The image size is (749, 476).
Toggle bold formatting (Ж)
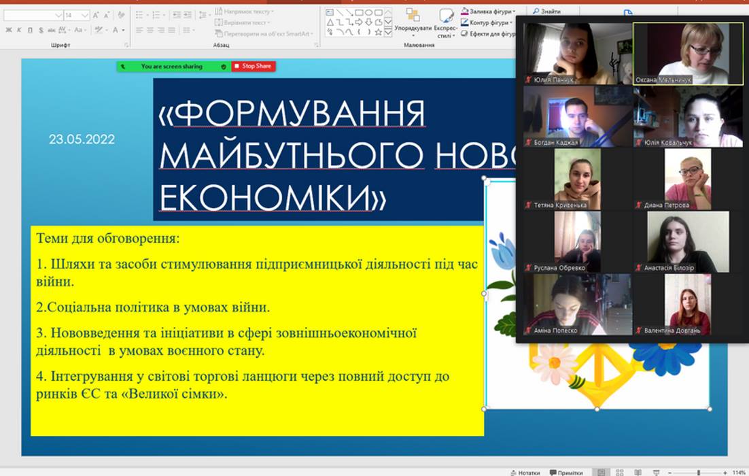click(8, 30)
